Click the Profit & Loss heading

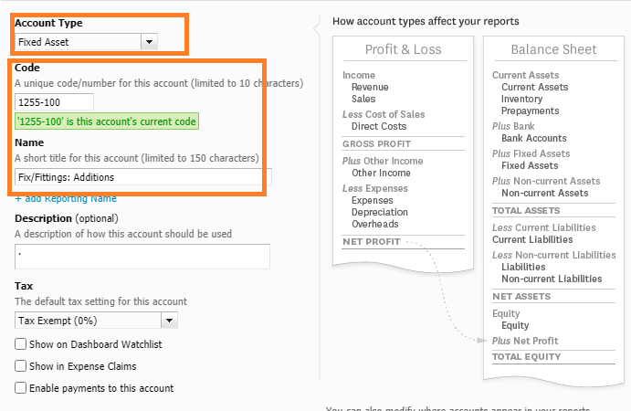coord(404,49)
